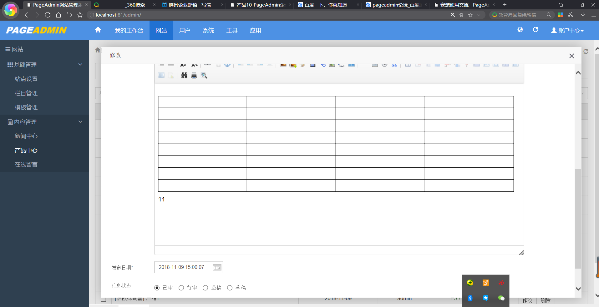Image resolution: width=599 pixels, height=307 pixels.
Task: Select the 已审 status radio button
Action: (157, 288)
